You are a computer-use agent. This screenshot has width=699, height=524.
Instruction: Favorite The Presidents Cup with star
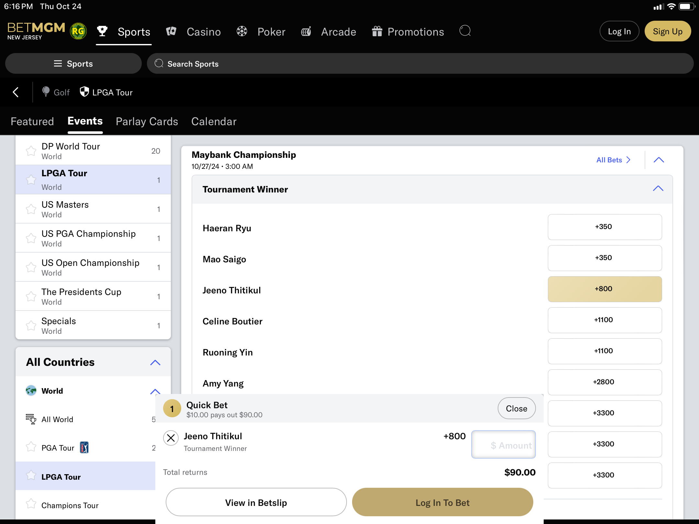(31, 296)
